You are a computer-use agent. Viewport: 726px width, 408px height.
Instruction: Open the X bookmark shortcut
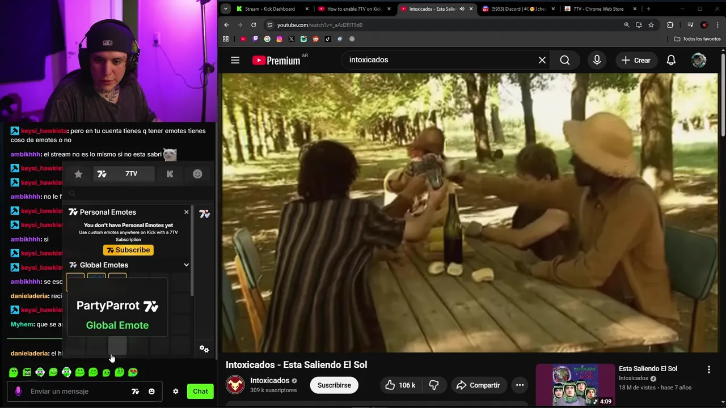[291, 39]
